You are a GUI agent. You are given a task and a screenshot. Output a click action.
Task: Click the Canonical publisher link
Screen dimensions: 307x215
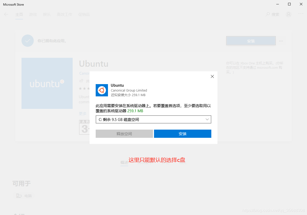pyautogui.click(x=84, y=73)
